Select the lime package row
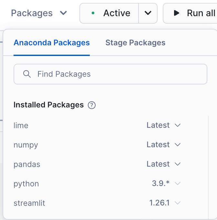217x220 pixels. tap(21, 126)
